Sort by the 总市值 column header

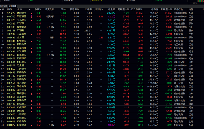[x=155, y=10]
